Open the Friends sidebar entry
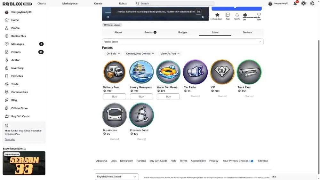The image size is (320, 180). [x=16, y=52]
